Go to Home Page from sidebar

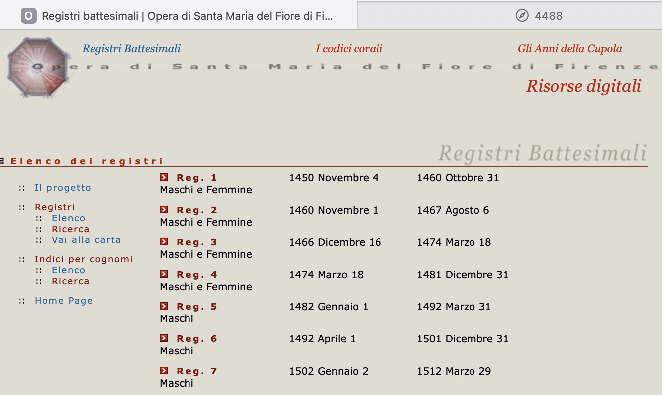pyautogui.click(x=64, y=301)
